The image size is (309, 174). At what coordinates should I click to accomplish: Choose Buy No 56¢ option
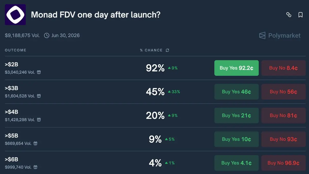(x=284, y=92)
